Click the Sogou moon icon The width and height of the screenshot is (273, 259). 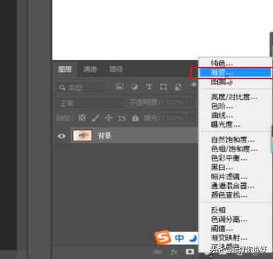point(193,238)
